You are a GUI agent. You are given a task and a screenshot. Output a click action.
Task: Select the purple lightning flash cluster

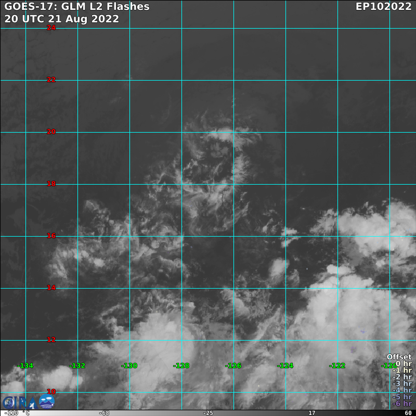pyautogui.click(x=354, y=349)
